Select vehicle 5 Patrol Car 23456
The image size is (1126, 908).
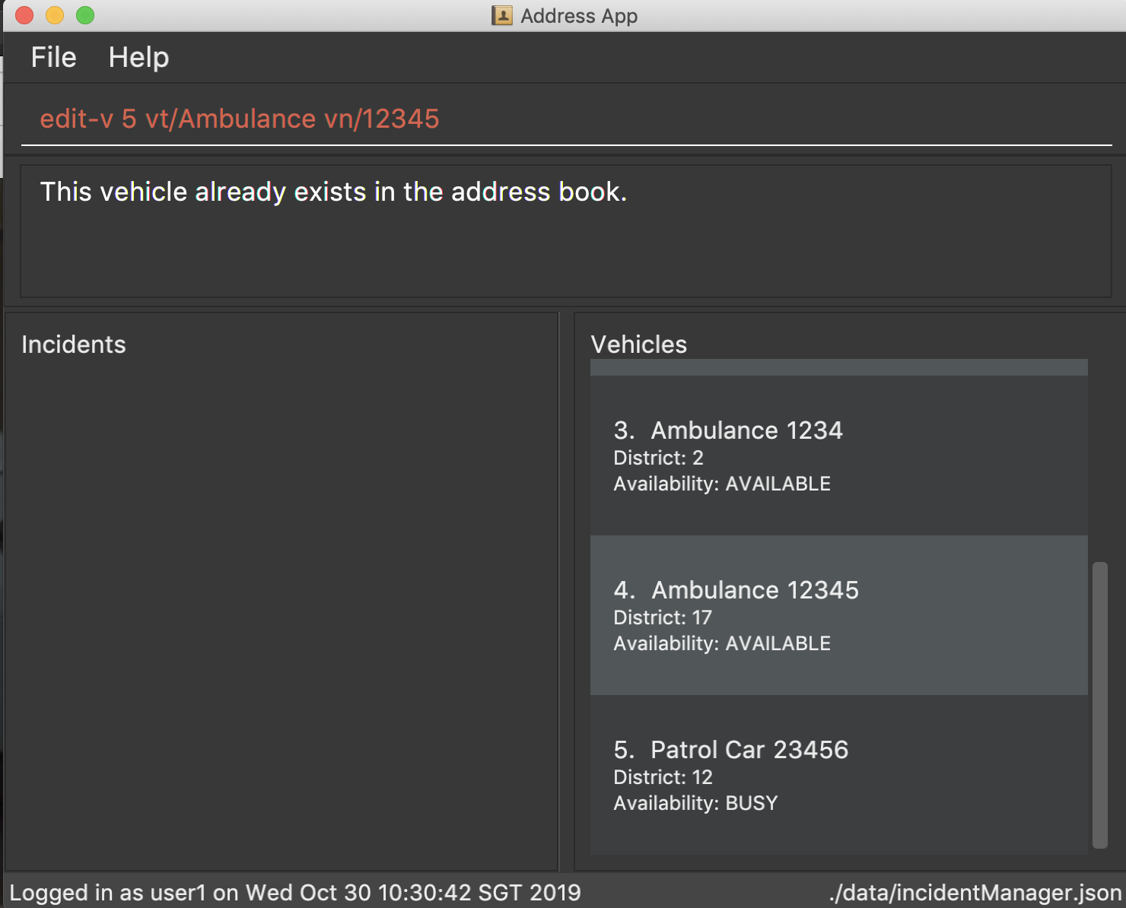[x=838, y=775]
